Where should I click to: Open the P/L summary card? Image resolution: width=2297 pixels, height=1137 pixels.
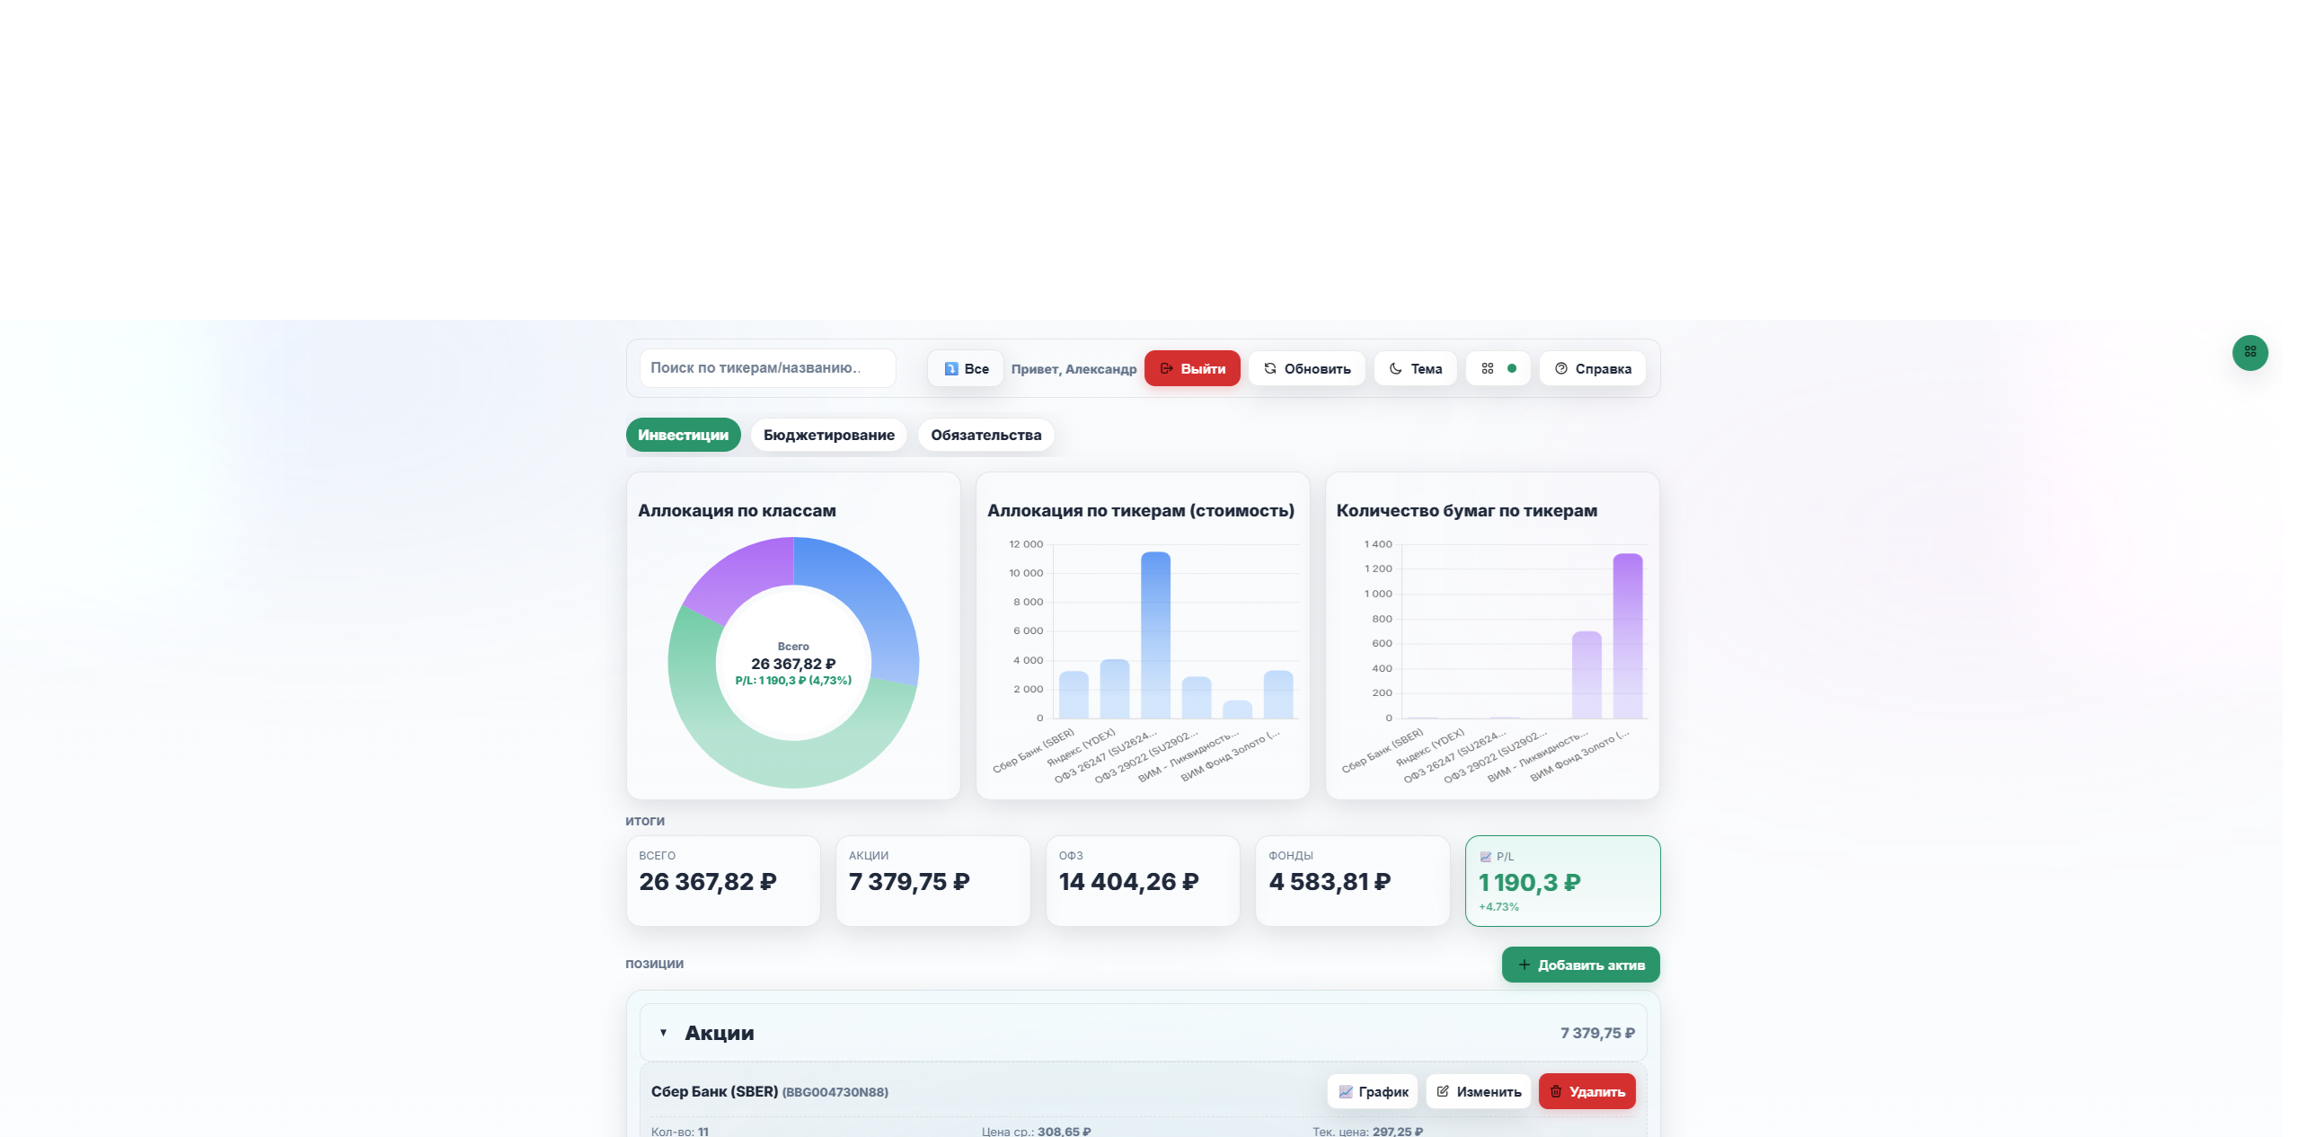[1561, 881]
